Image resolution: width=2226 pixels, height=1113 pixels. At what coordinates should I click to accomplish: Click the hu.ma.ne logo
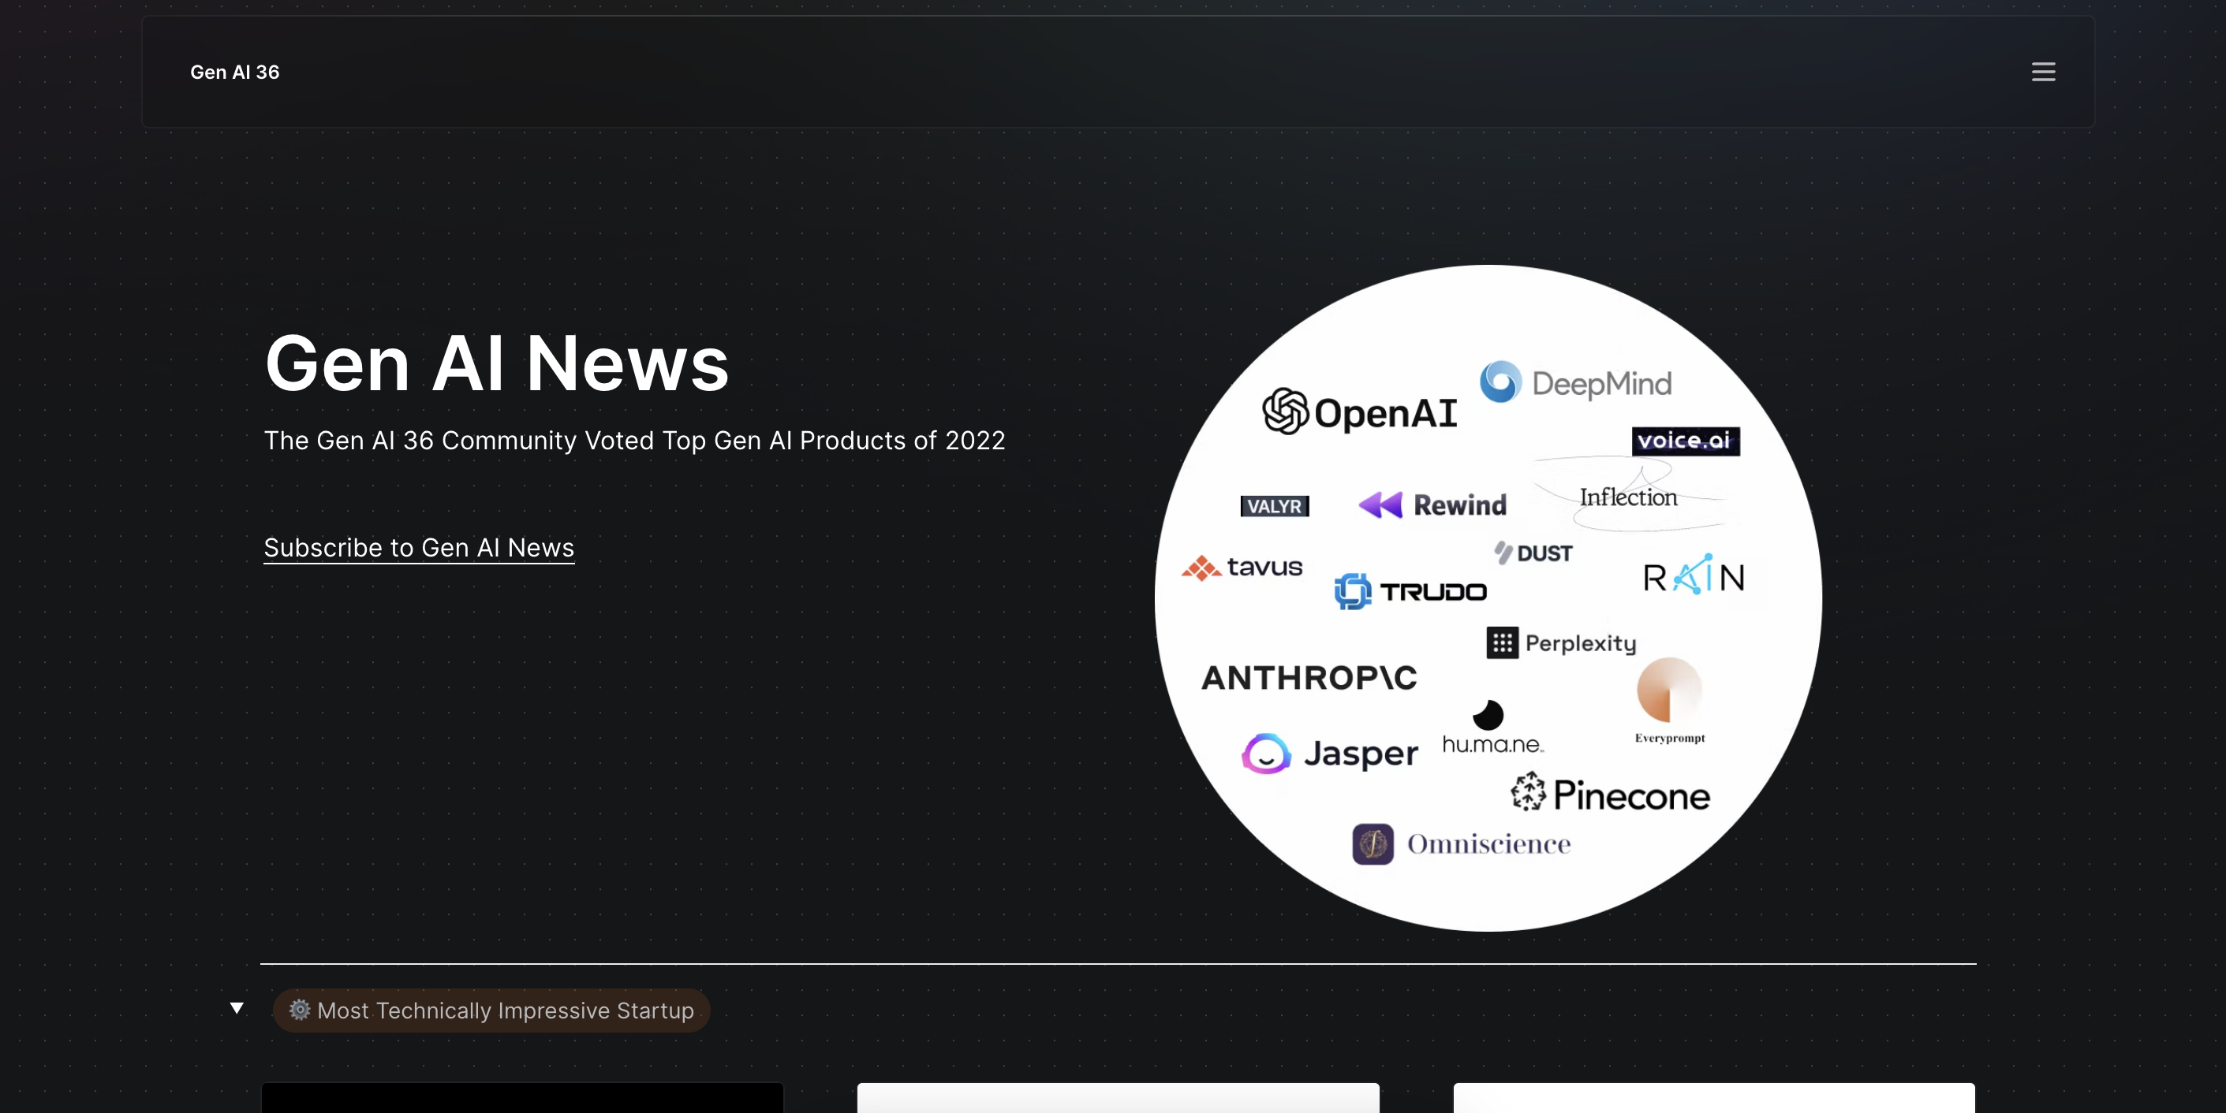pyautogui.click(x=1492, y=728)
